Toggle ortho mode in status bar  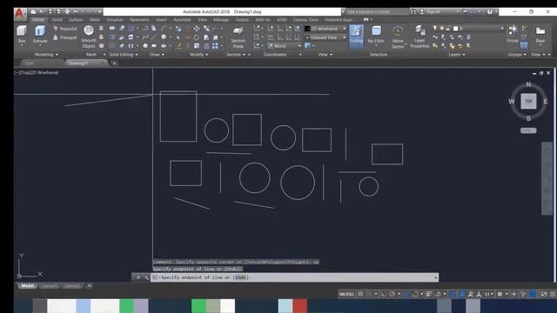click(383, 294)
